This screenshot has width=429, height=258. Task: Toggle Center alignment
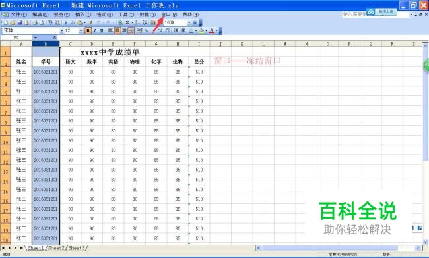tap(117, 30)
